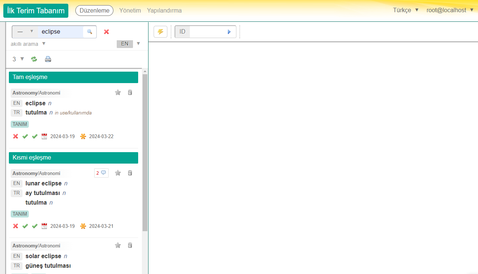Expand the root@localhost user menu
The height and width of the screenshot is (274, 478).
point(450,10)
